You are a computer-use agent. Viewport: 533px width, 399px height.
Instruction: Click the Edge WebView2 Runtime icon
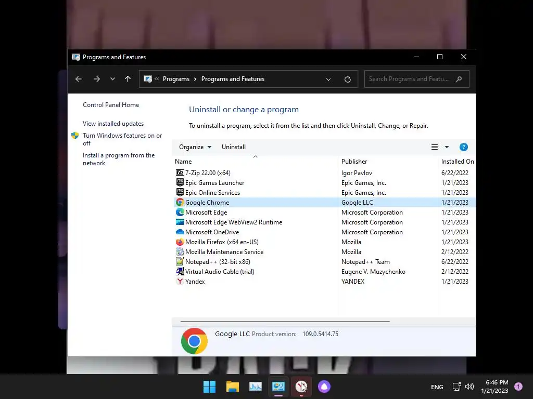click(180, 222)
